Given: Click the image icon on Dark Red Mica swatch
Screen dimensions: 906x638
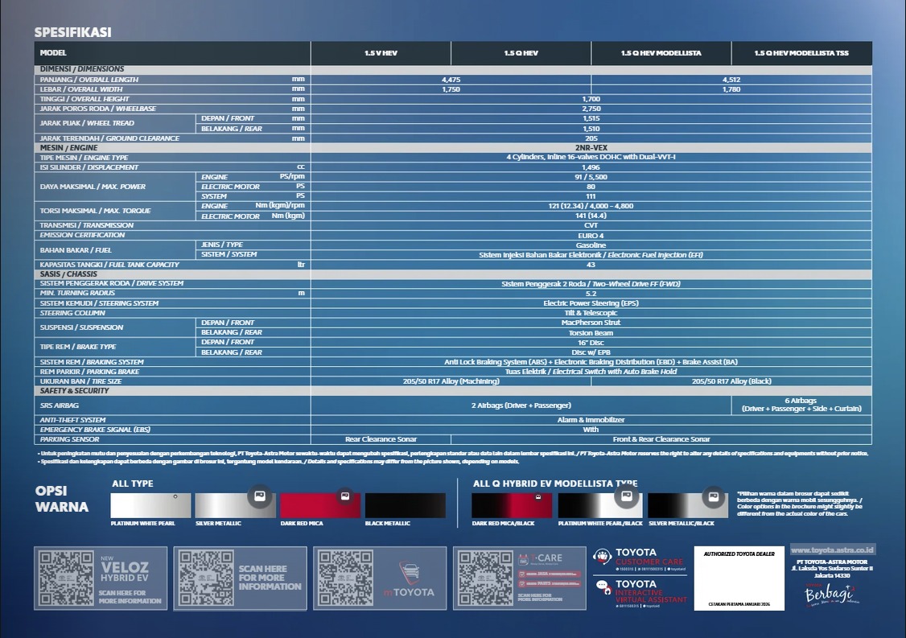Looking at the screenshot, I should 344,496.
